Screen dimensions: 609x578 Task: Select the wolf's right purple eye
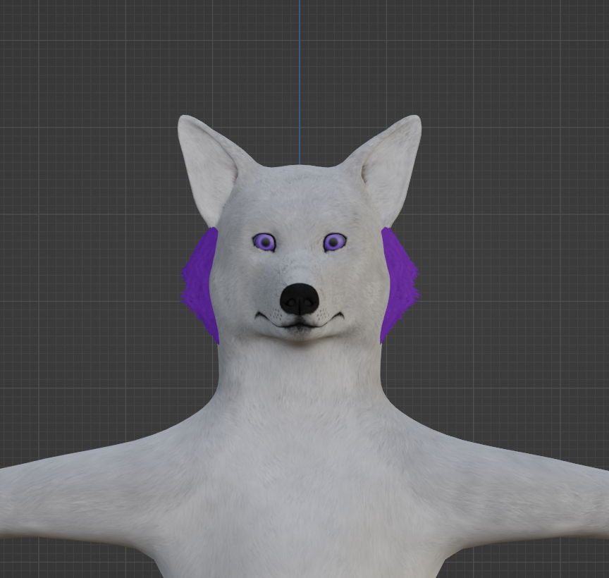tap(334, 242)
